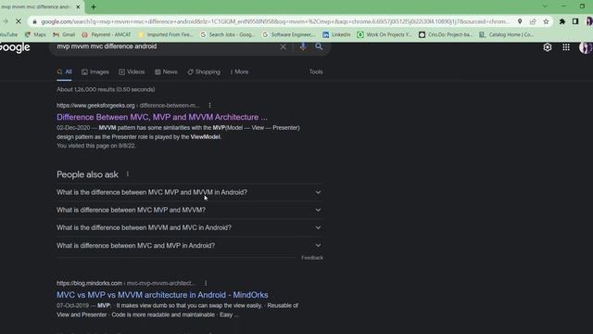
Task: Select the All results tab
Action: coord(64,71)
